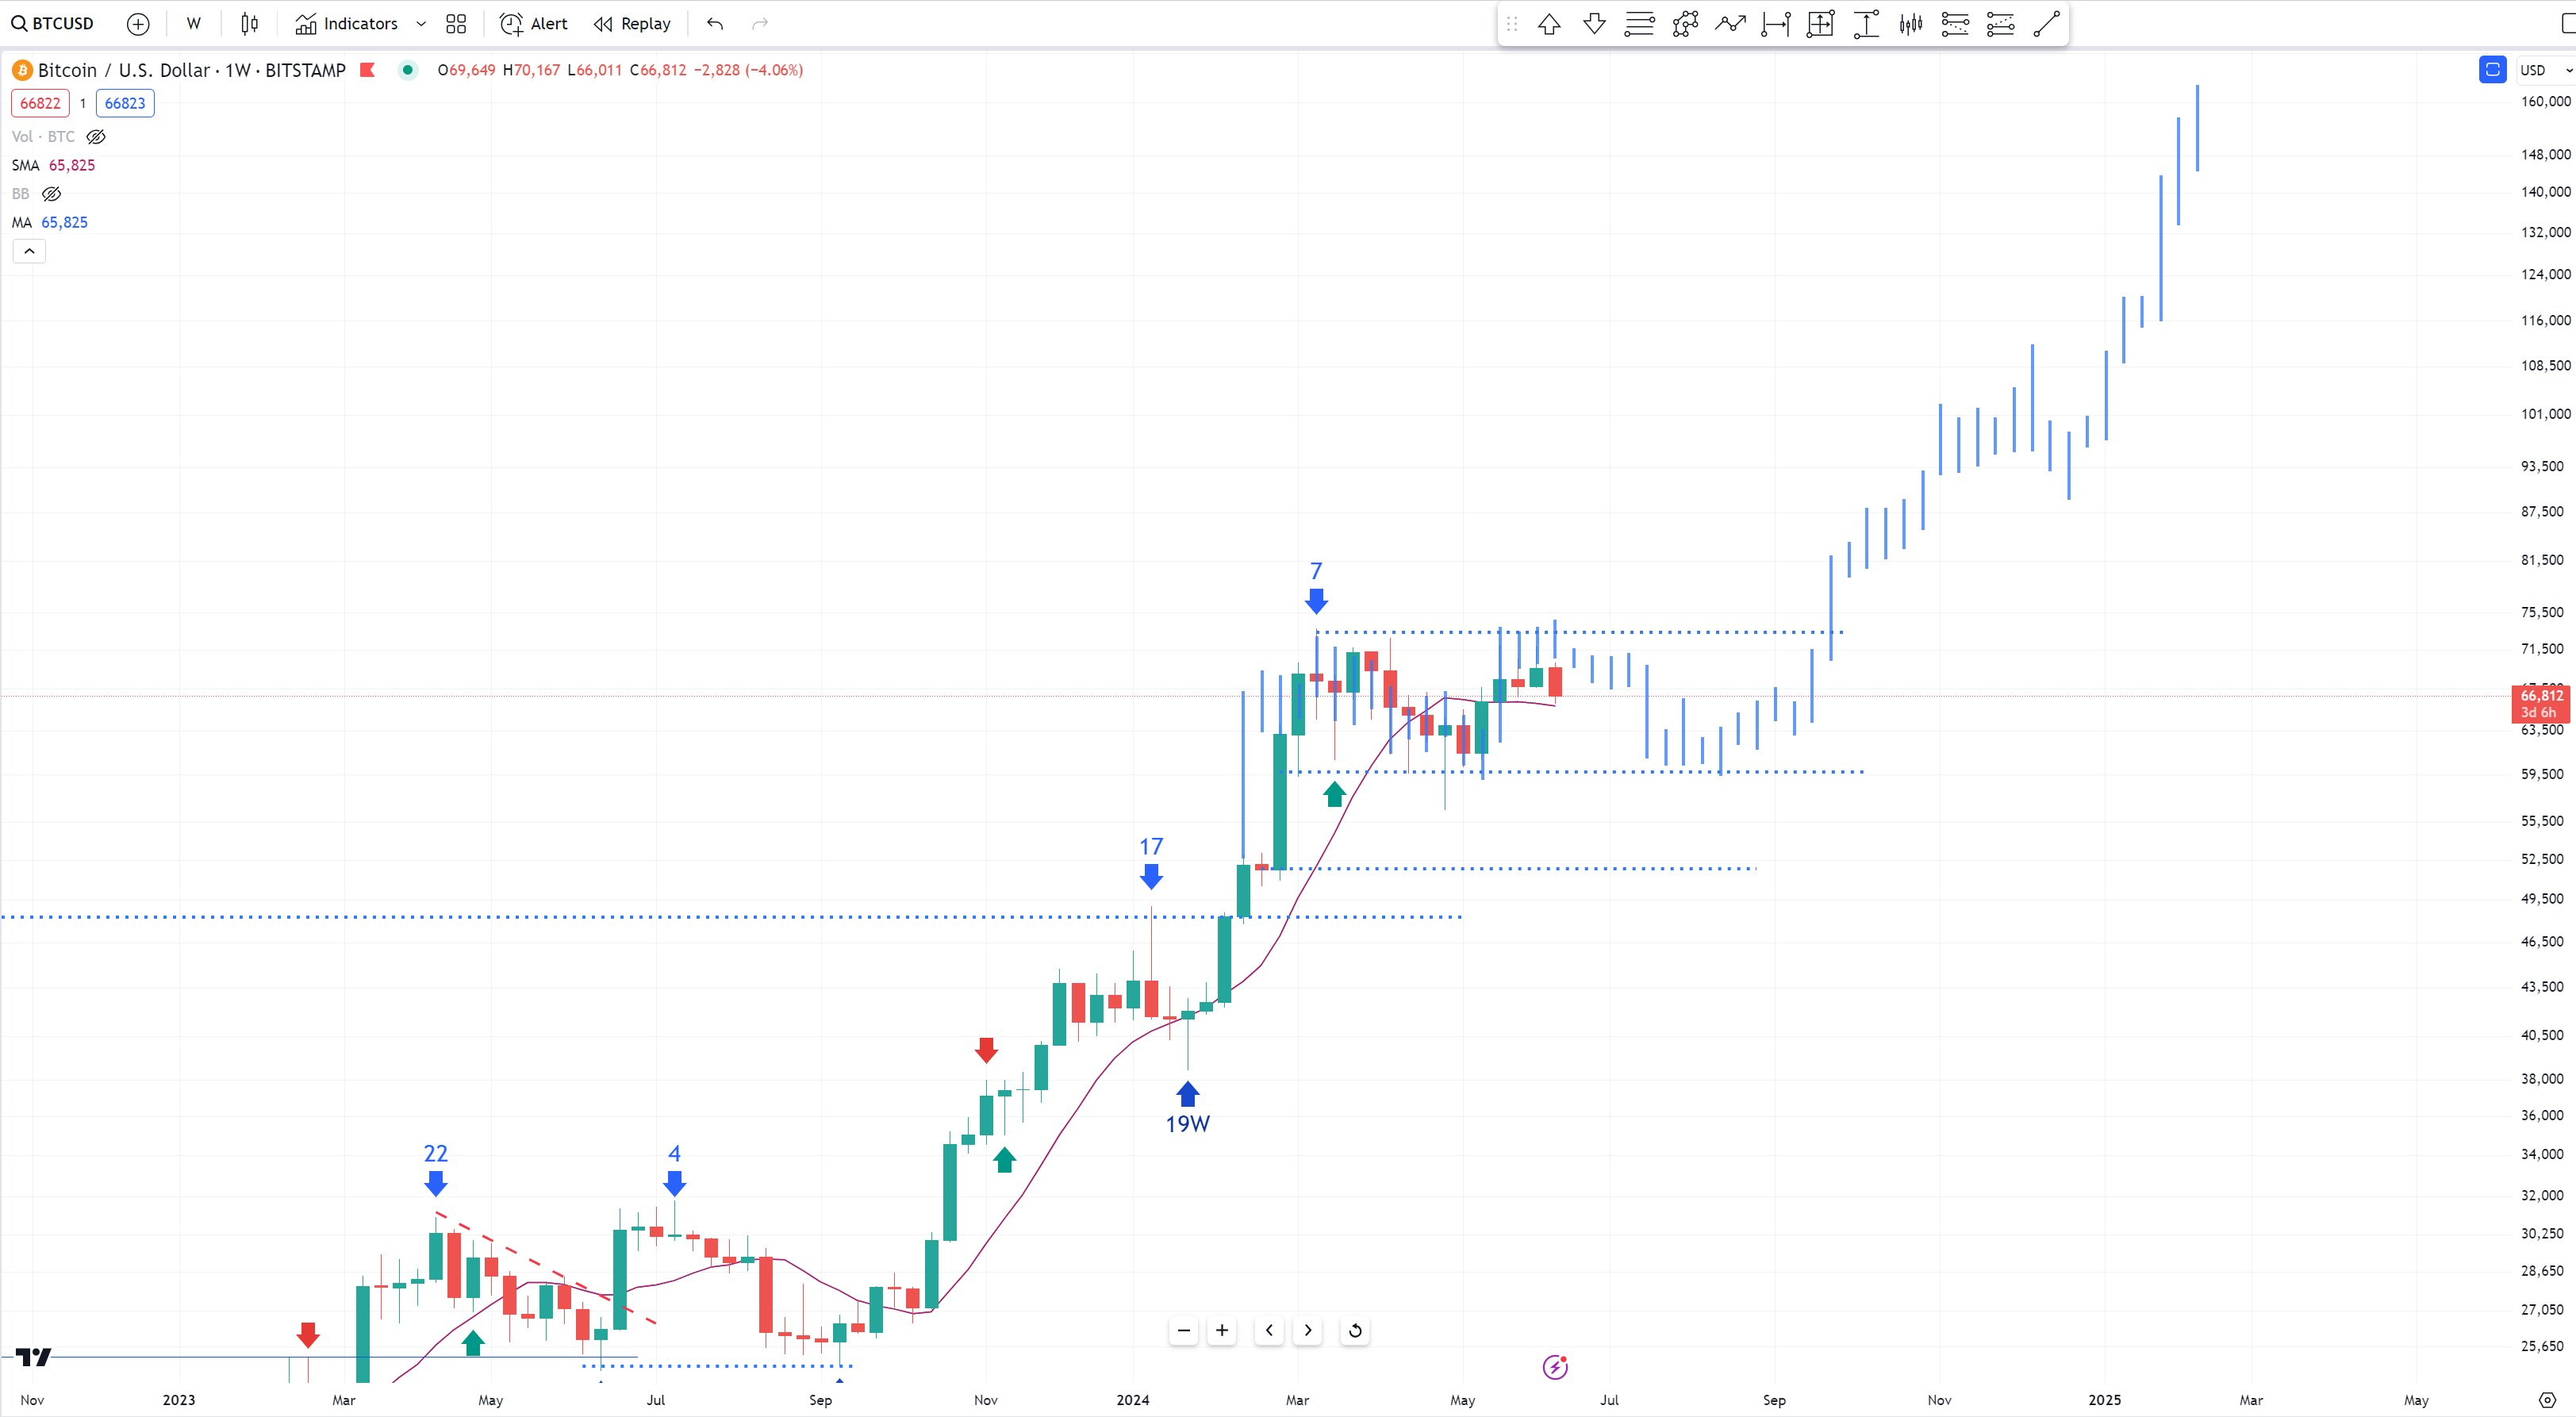Toggle the blue snapshot mode button near USD

point(2492,70)
